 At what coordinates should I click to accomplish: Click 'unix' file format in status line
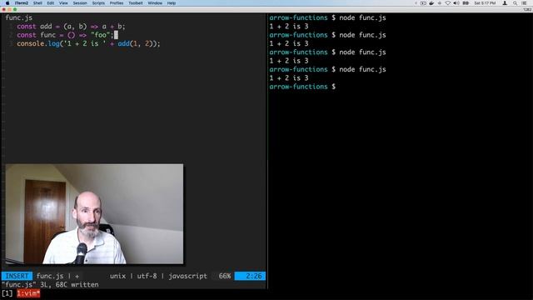pyautogui.click(x=117, y=276)
